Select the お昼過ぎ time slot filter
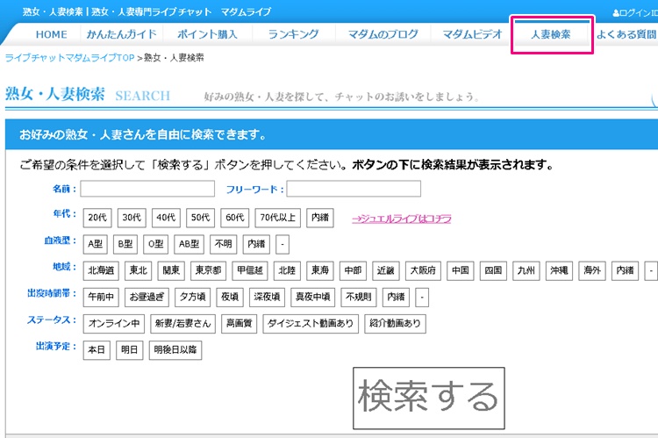658x438 pixels. pyautogui.click(x=147, y=297)
